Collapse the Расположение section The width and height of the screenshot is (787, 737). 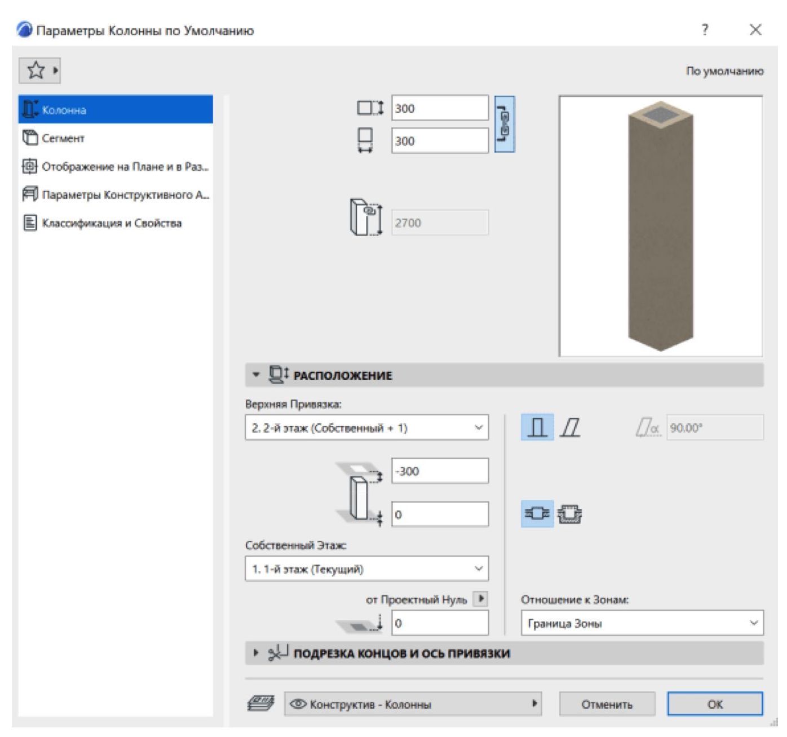(257, 375)
